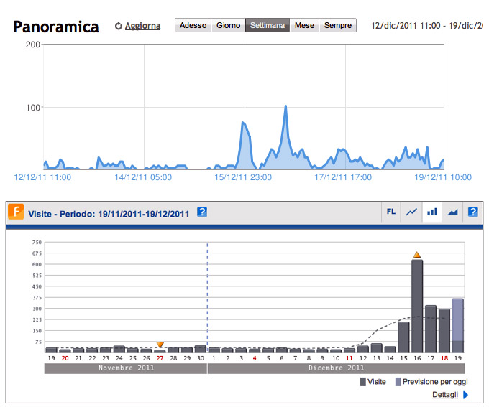Click the Dicembre 2011 month label
This screenshot has width=489, height=407.
click(337, 368)
